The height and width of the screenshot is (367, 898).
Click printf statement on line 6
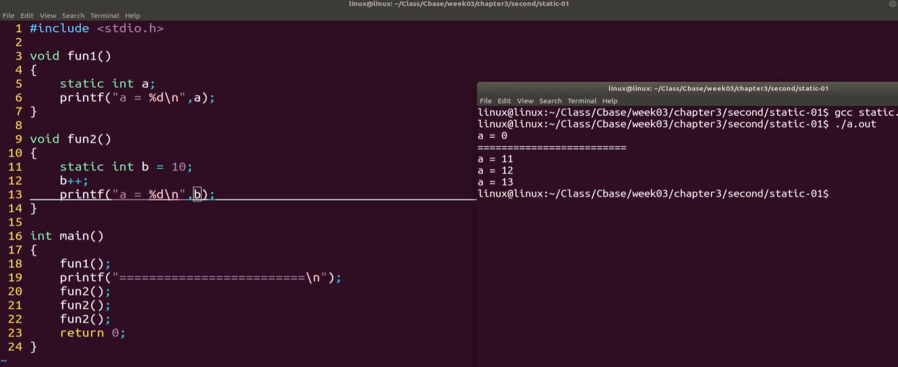(x=137, y=98)
